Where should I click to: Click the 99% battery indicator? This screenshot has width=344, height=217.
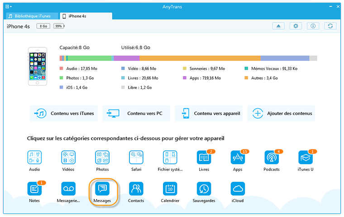59,26
